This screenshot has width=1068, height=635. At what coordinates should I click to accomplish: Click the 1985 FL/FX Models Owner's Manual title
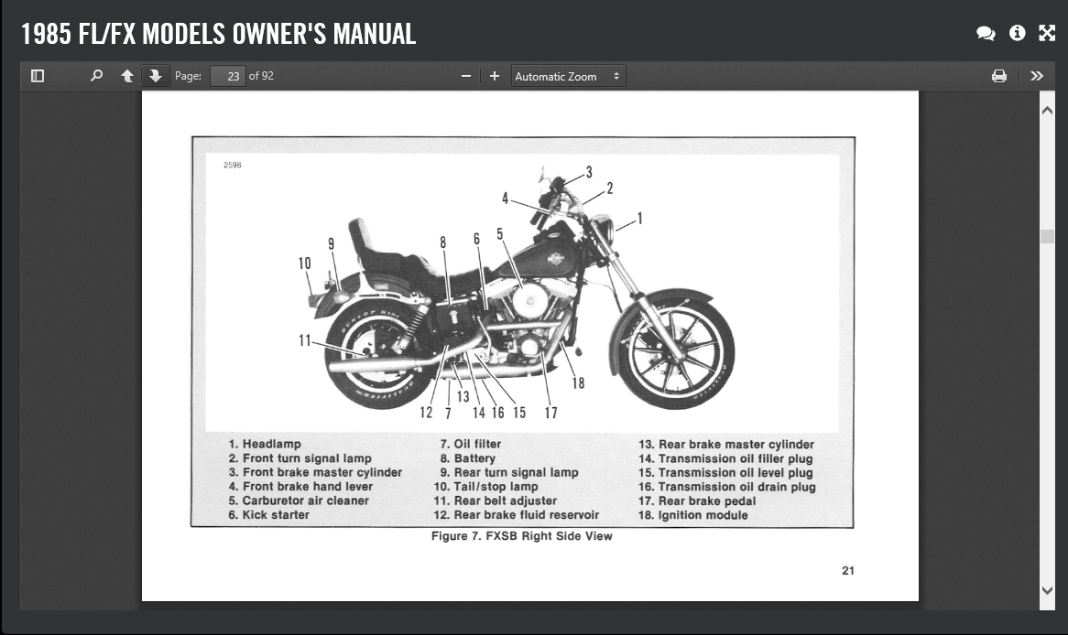coord(218,34)
